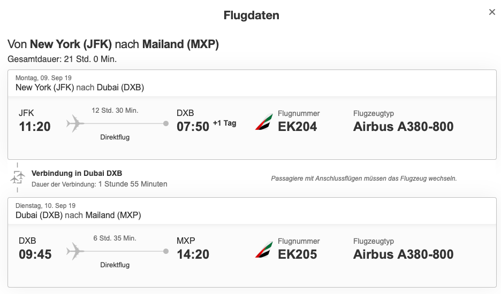Click Airbus A380-800 on first flight

[x=403, y=127]
